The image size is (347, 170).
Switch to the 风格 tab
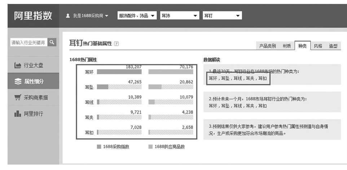318,46
